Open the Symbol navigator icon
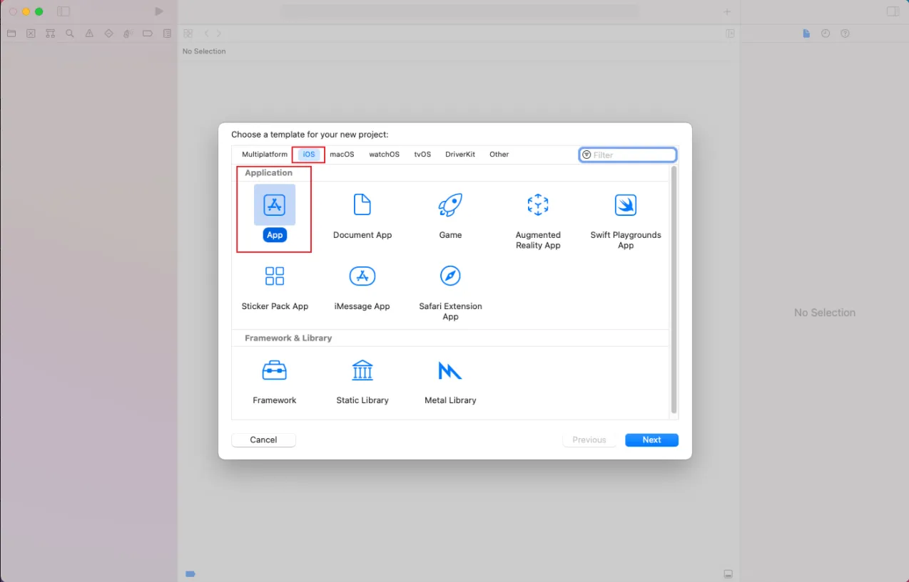 pos(50,33)
